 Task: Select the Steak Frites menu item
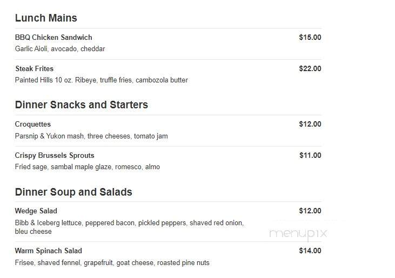point(34,68)
